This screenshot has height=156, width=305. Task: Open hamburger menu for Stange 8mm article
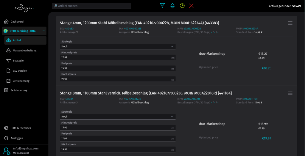click(x=290, y=93)
